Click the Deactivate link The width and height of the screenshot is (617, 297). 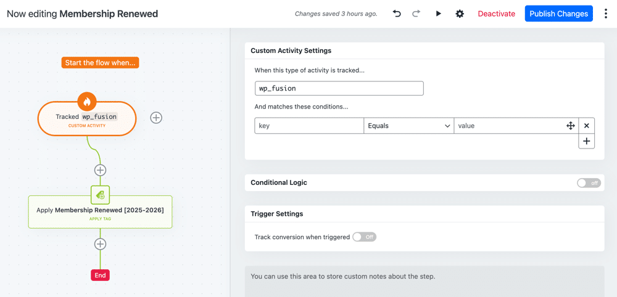496,14
